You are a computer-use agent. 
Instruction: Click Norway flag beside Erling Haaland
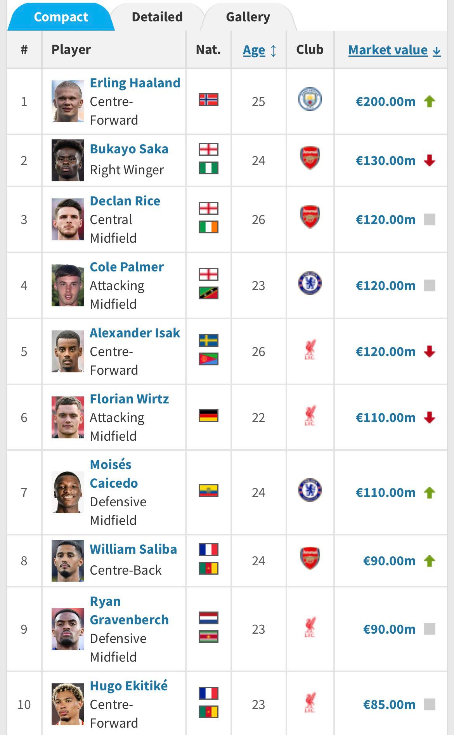[208, 100]
